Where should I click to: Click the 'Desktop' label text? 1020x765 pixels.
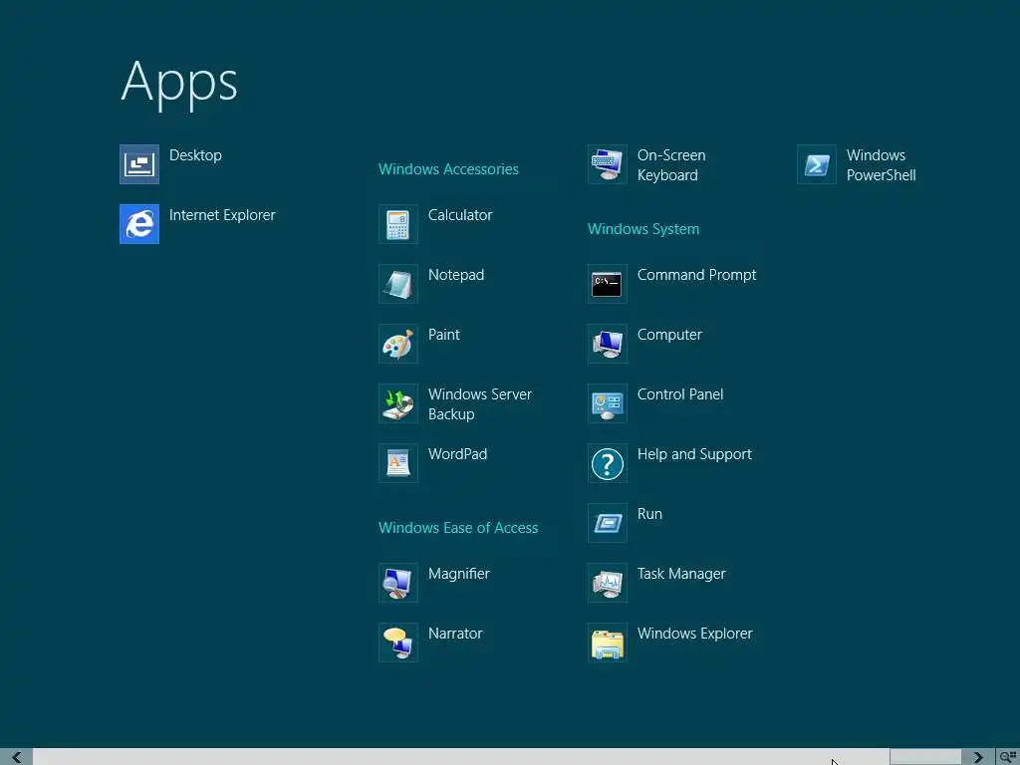pos(195,155)
